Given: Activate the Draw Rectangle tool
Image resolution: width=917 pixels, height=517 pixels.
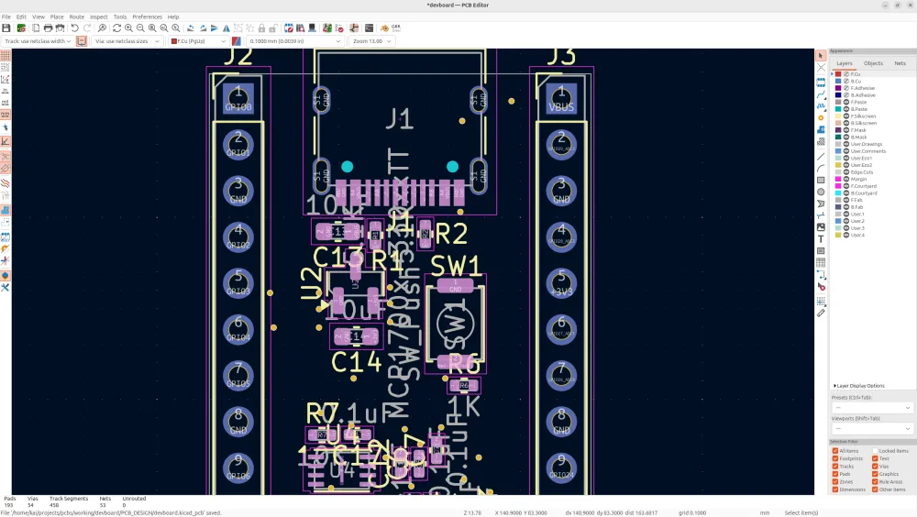Looking at the screenshot, I should pyautogui.click(x=821, y=180).
